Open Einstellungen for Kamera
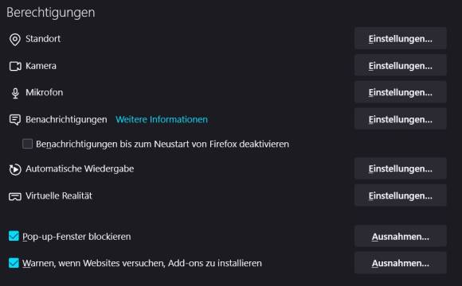The image size is (462, 286). [x=401, y=66]
